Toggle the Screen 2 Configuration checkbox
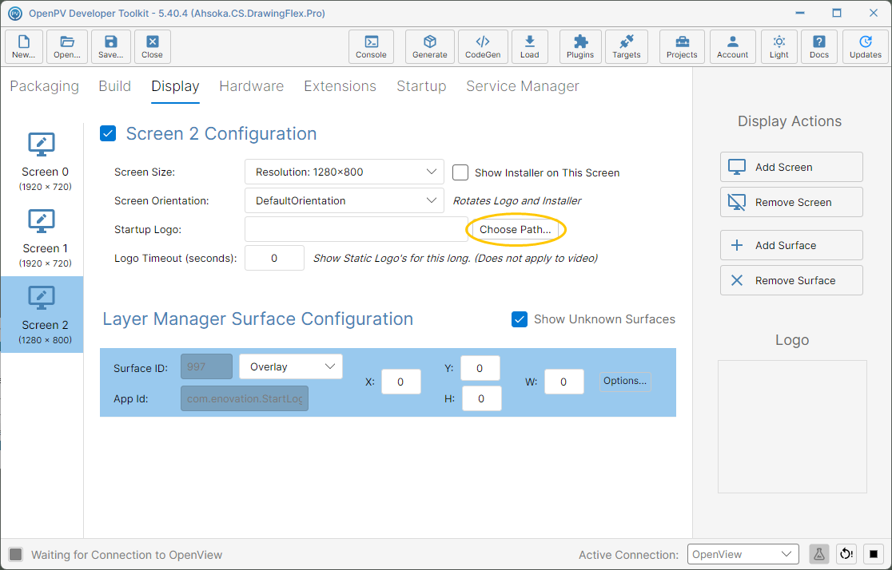The image size is (892, 570). 108,133
